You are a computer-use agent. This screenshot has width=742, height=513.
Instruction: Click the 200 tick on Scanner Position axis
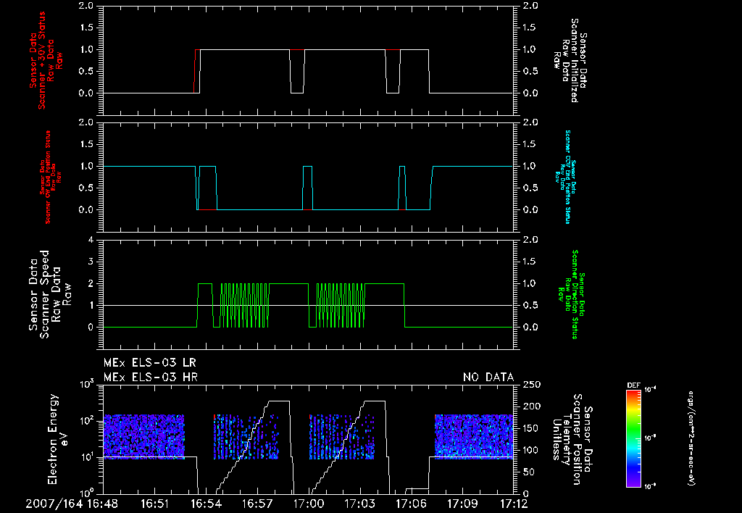(531, 406)
